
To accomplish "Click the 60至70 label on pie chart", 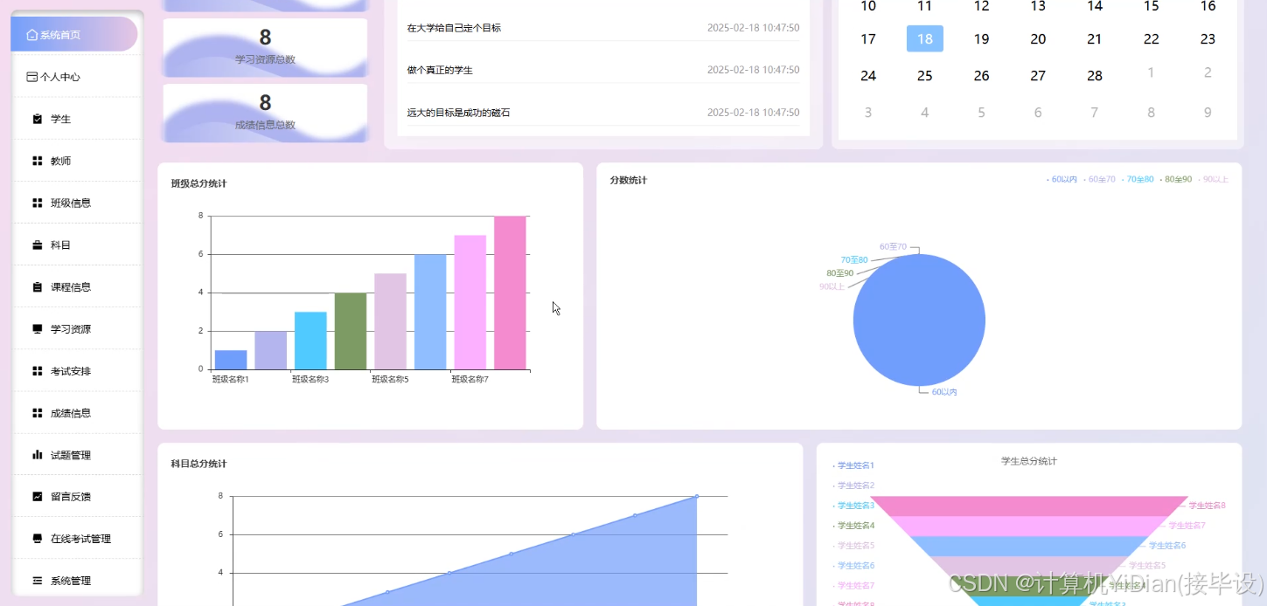I will tap(893, 247).
